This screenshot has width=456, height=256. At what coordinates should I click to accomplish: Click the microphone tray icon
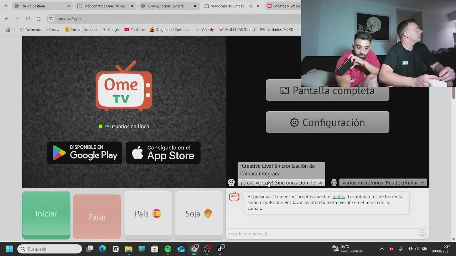click(x=401, y=249)
